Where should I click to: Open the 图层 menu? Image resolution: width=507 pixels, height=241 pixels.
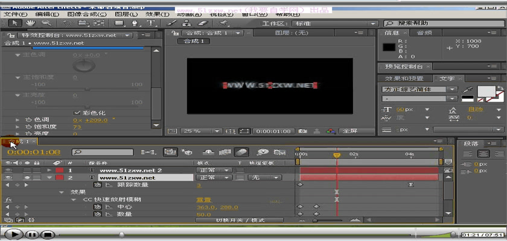[x=126, y=14]
